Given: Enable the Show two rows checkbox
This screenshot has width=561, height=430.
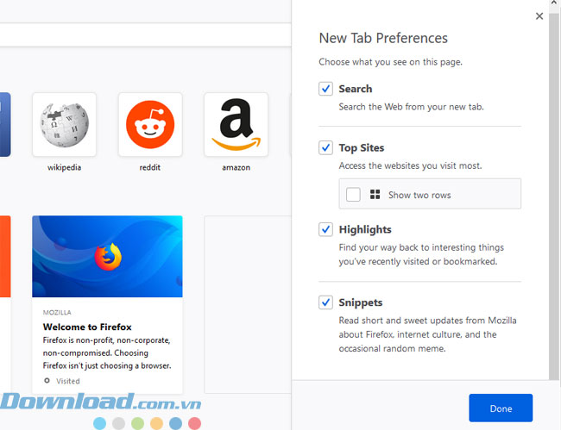Looking at the screenshot, I should [x=353, y=195].
